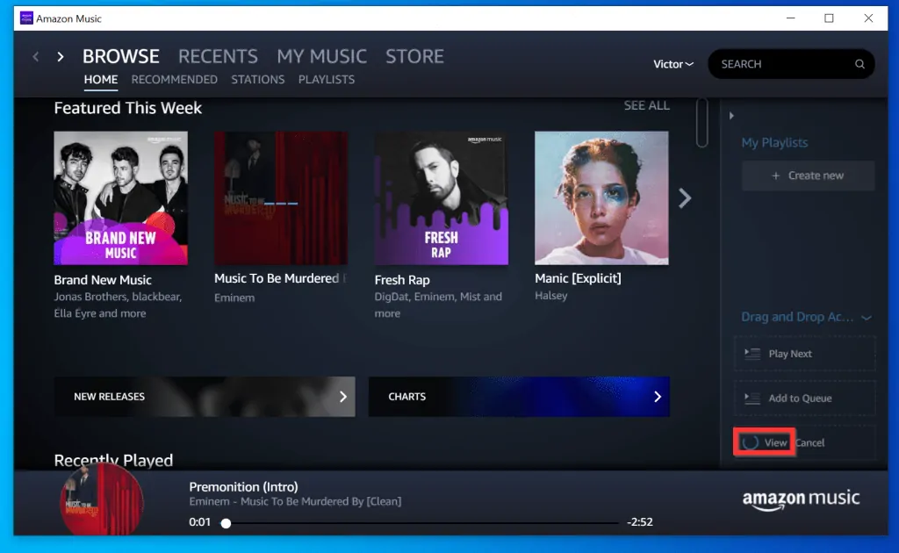Viewport: 899px width, 553px height.
Task: Open the Brand New Music cover thumbnail
Action: (120, 198)
